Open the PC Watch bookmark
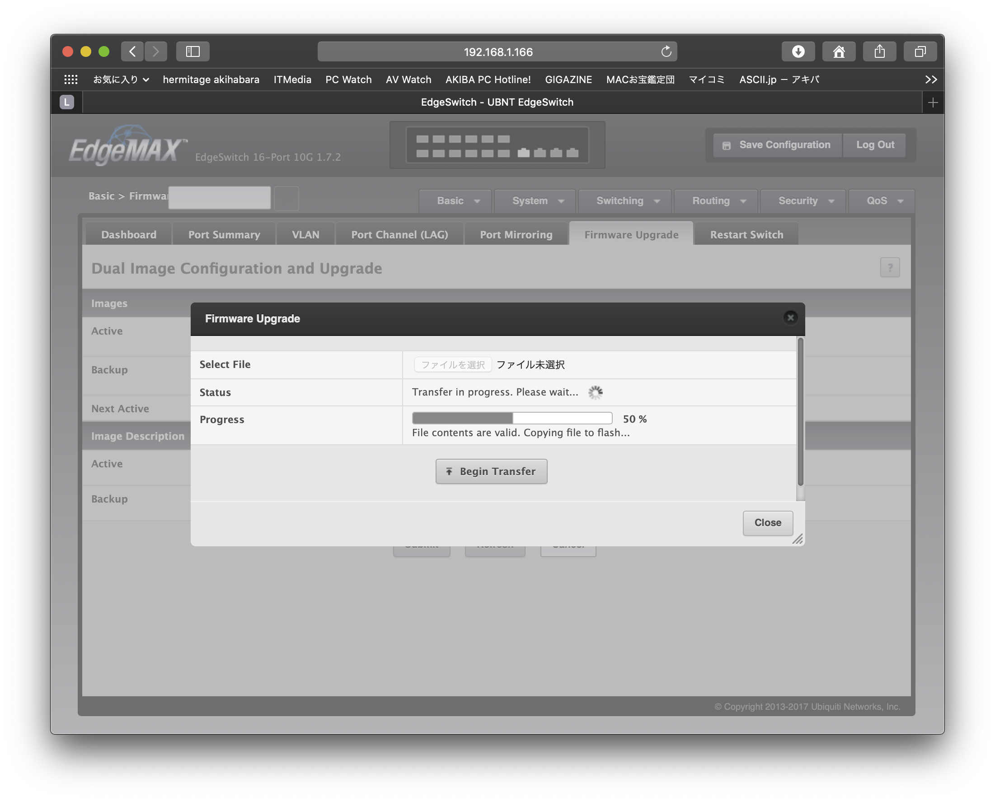Viewport: 995px width, 801px height. (x=348, y=79)
